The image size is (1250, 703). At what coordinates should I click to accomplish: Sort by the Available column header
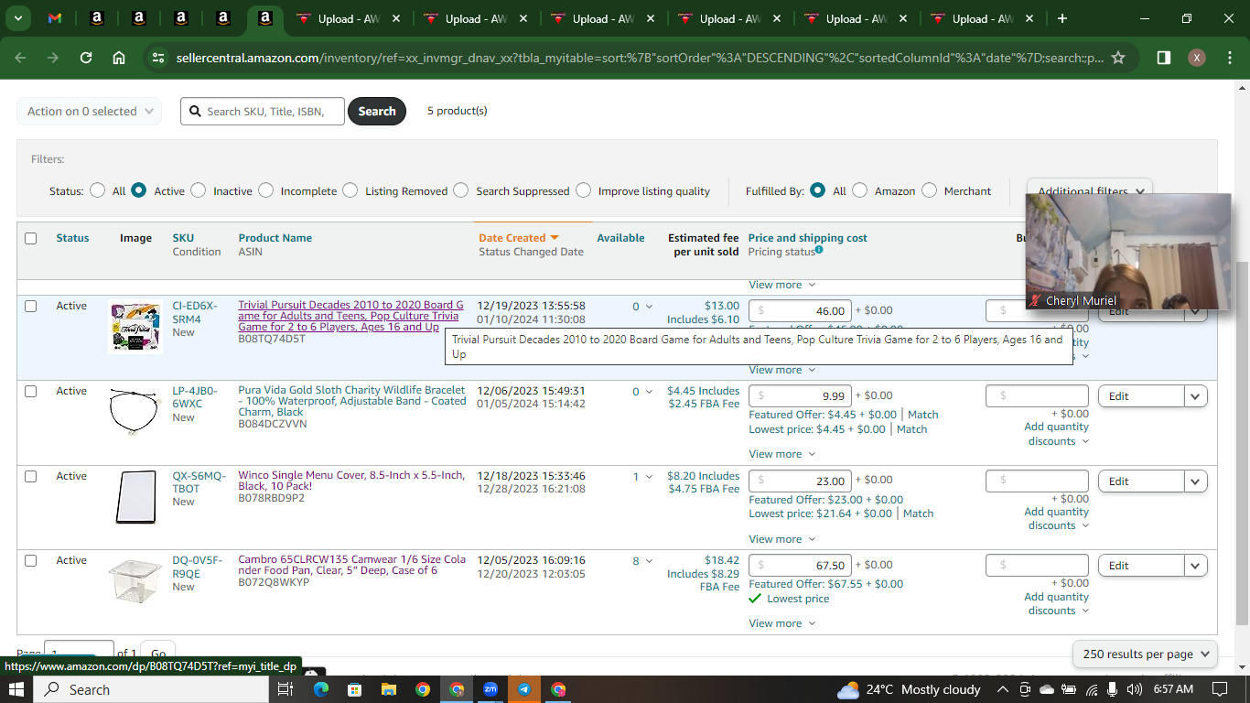(x=620, y=238)
